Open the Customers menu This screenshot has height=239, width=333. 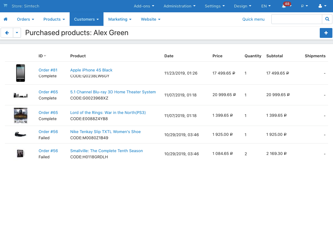tap(86, 19)
